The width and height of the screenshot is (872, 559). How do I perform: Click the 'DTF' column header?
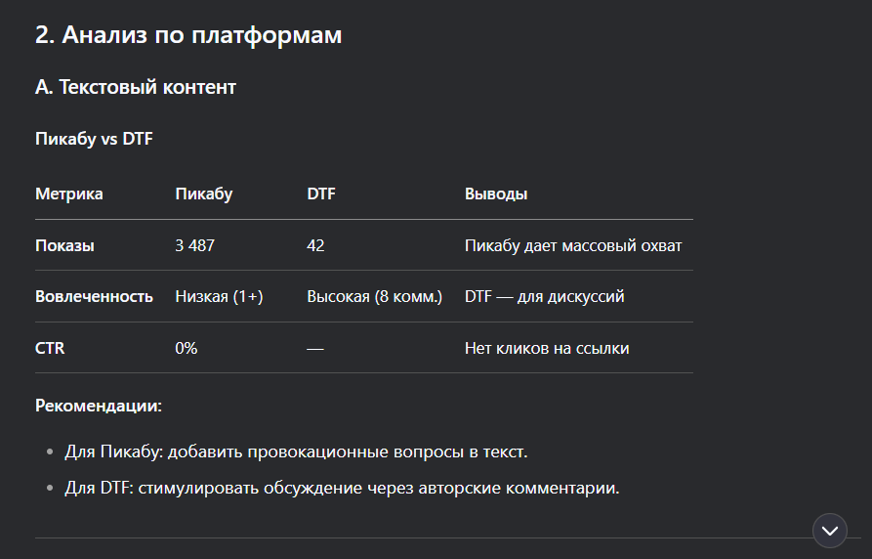320,193
